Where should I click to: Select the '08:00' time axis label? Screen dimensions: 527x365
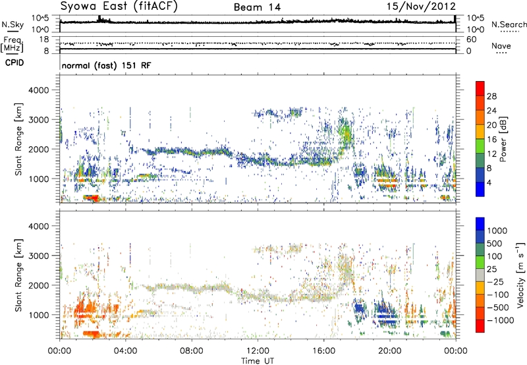point(192,351)
